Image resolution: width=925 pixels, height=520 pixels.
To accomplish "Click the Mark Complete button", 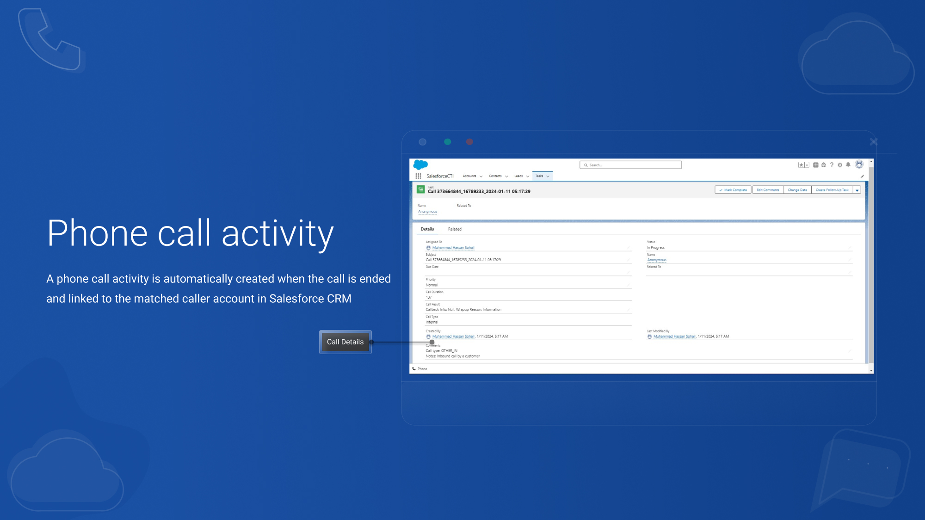I will tap(733, 190).
